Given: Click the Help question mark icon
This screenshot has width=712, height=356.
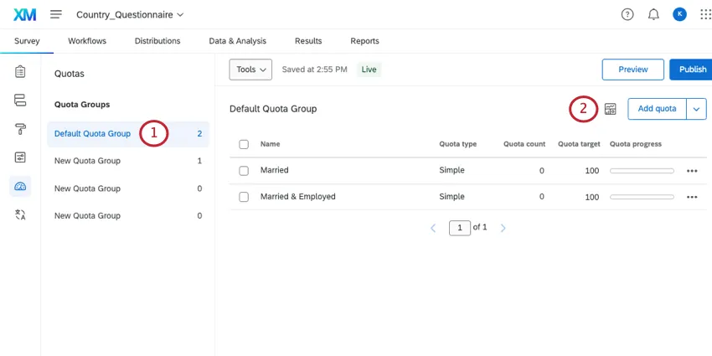Looking at the screenshot, I should pos(627,14).
